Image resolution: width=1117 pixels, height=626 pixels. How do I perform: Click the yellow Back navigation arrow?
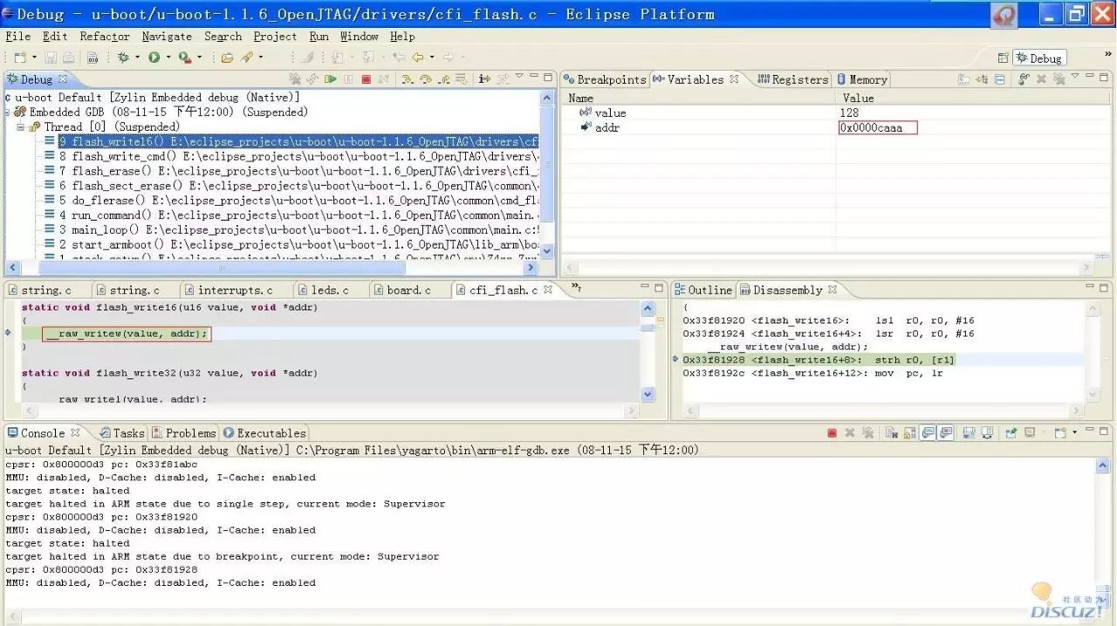[x=417, y=58]
